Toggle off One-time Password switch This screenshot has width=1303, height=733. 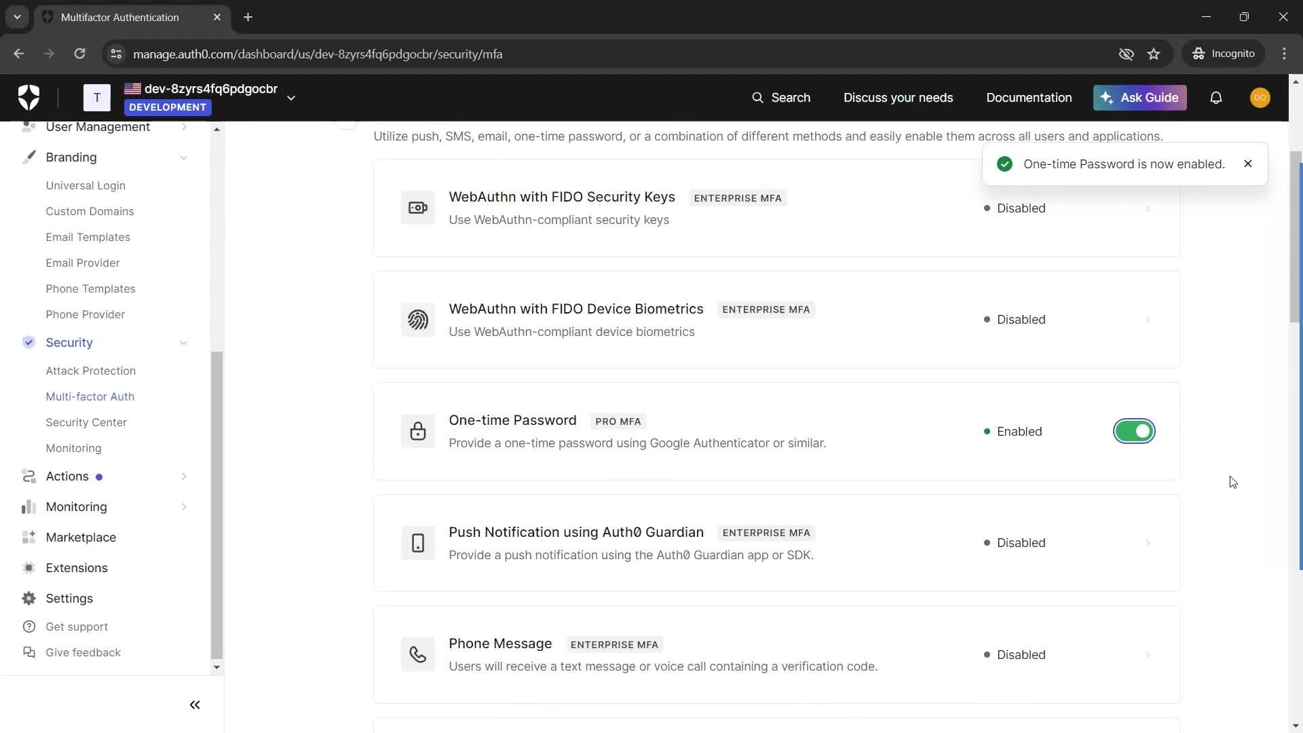1134,431
